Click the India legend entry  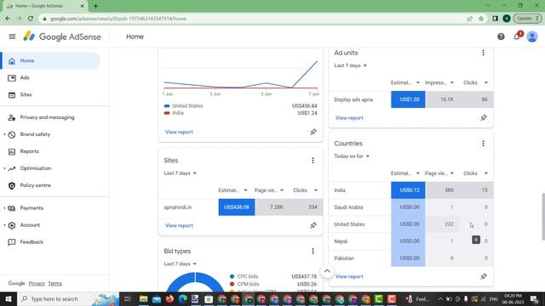(174, 113)
